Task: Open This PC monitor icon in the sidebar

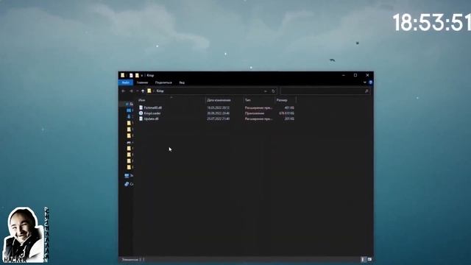Action: 127,176
